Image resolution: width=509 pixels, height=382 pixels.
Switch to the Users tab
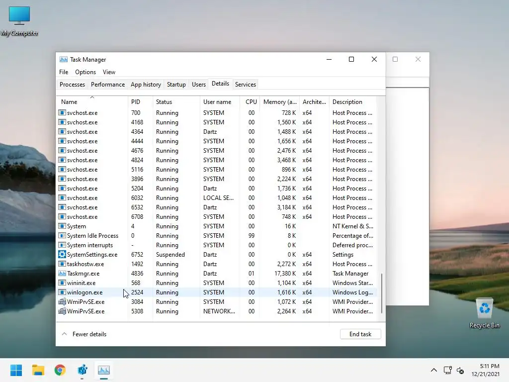click(199, 85)
